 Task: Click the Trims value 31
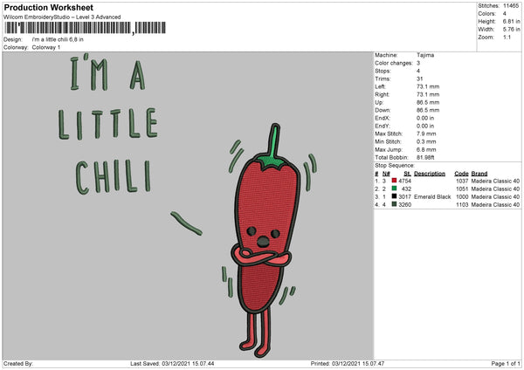tap(420, 79)
